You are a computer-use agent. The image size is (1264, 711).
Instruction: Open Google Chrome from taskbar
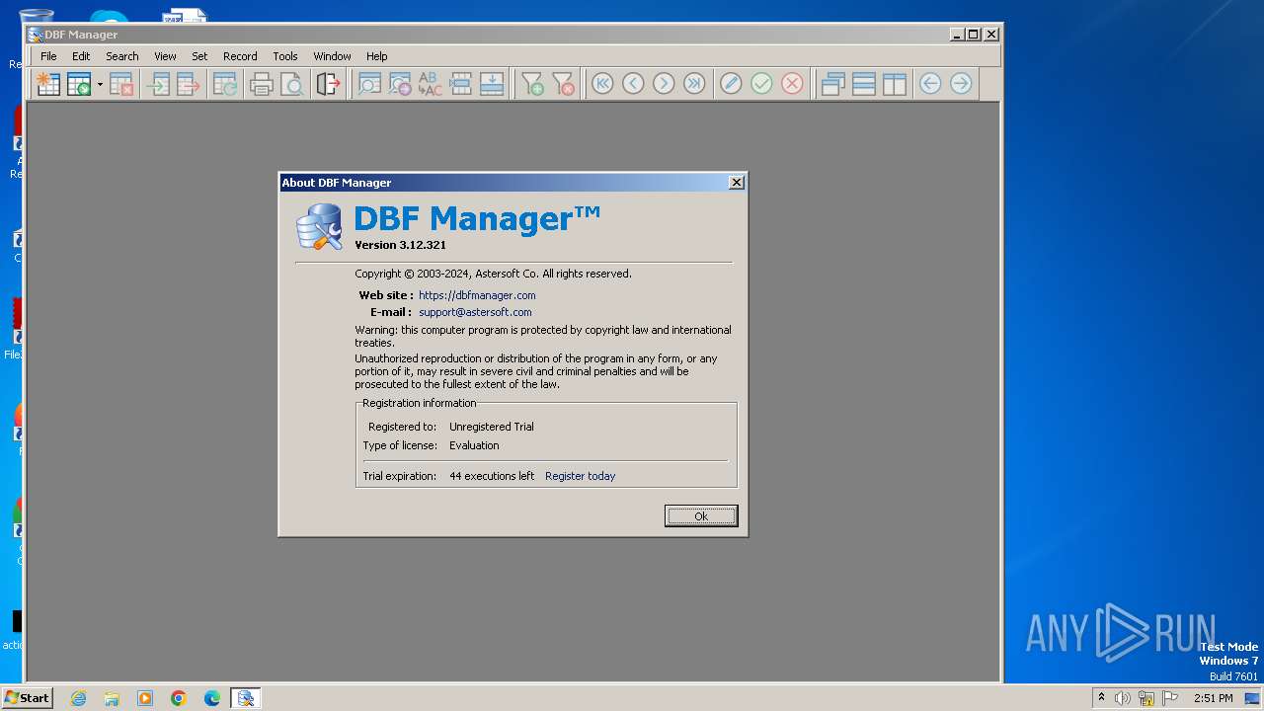tap(179, 698)
